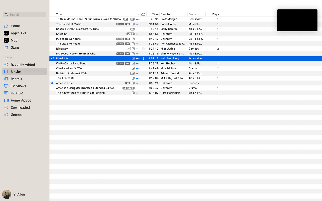Open more options for Punisher: War Zone
Screen dimensions: 322x201
[x=138, y=39]
